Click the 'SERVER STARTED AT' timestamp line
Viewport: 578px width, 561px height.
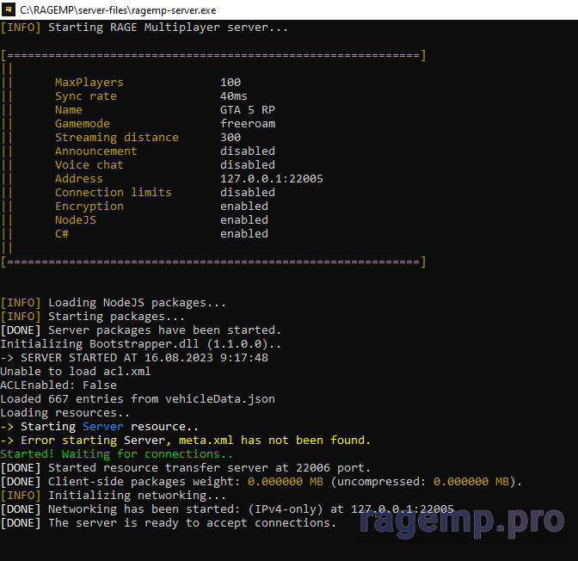click(134, 358)
